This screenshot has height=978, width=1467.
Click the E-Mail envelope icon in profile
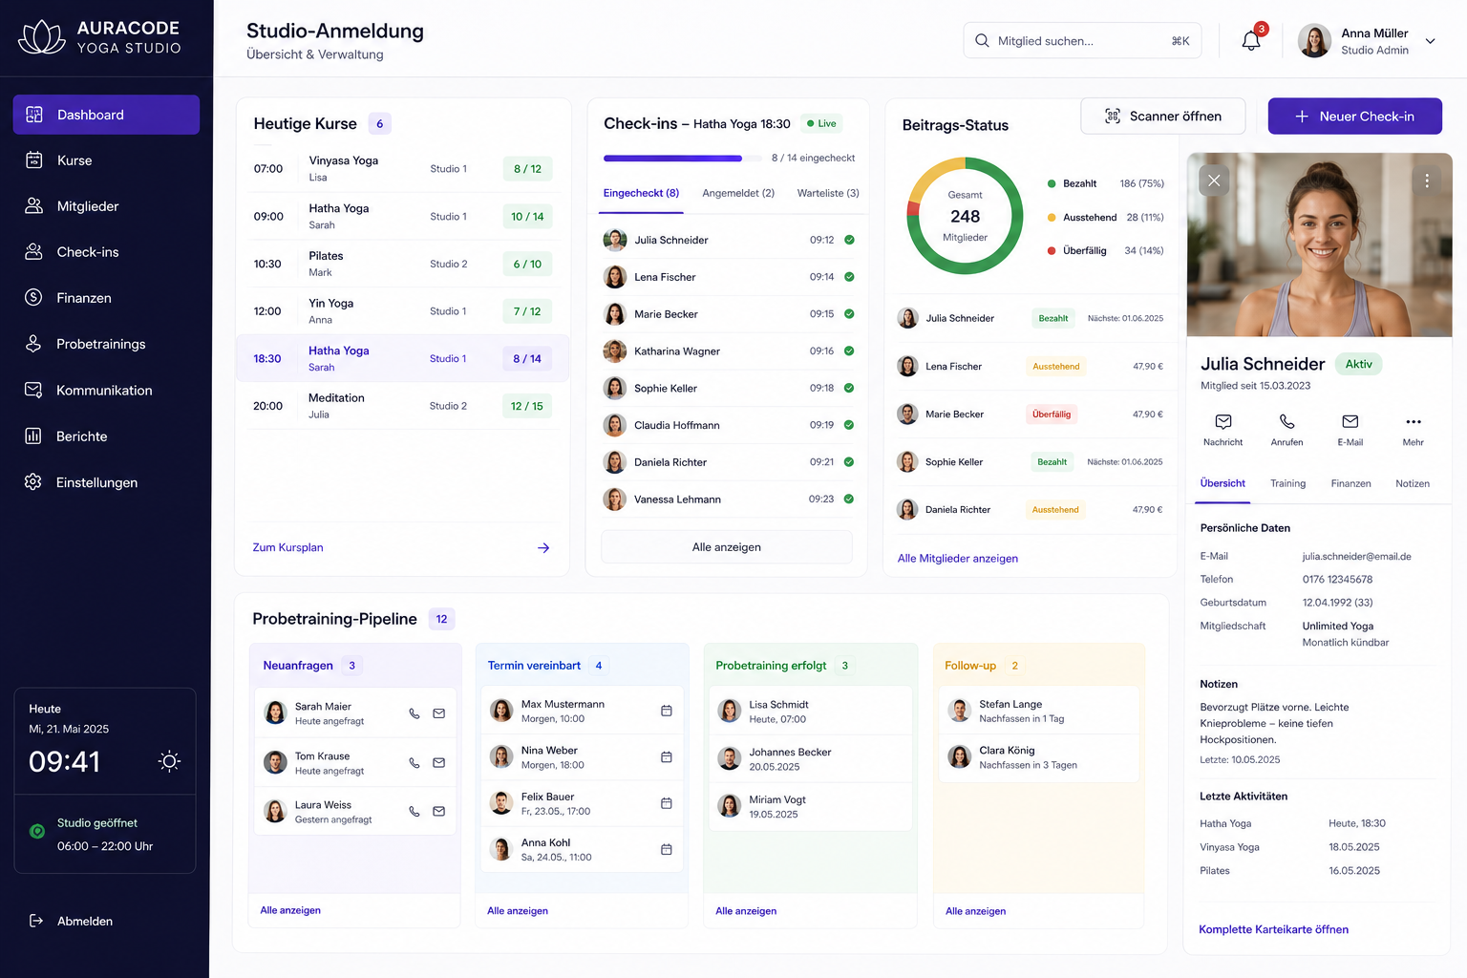tap(1350, 421)
